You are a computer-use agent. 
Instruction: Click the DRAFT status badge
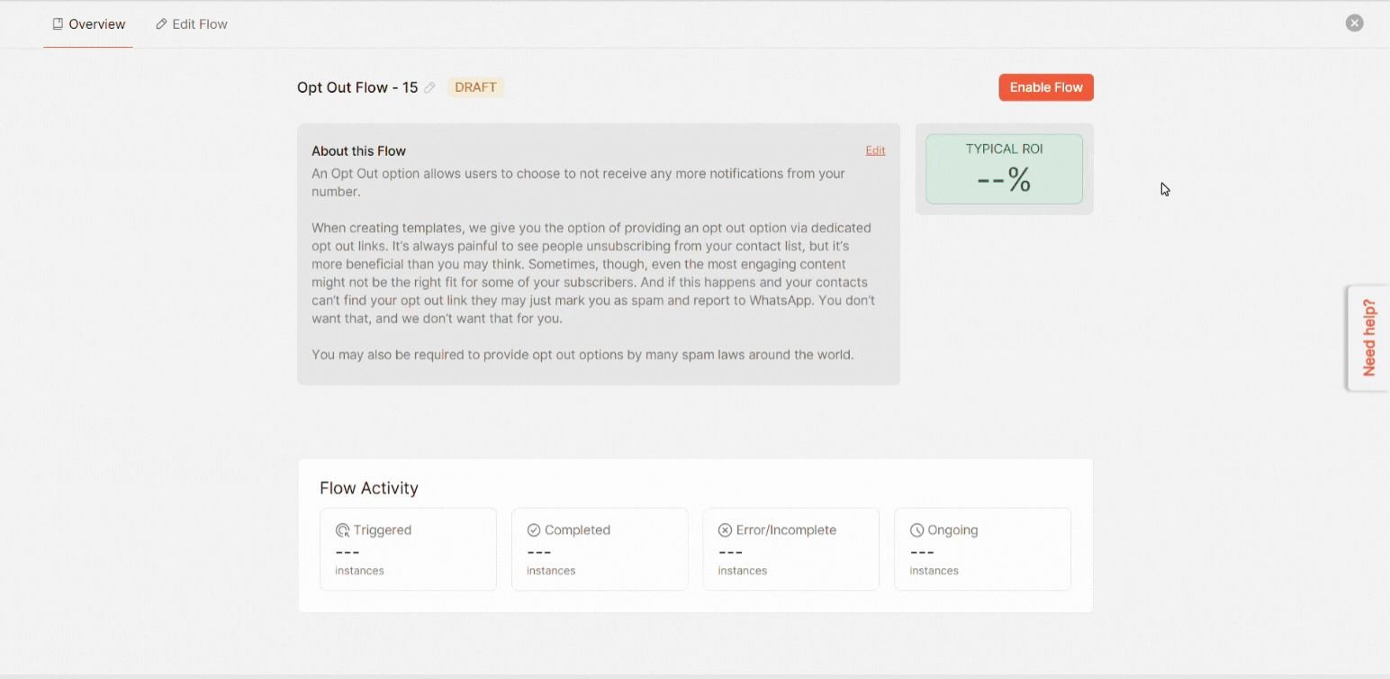[x=475, y=87]
